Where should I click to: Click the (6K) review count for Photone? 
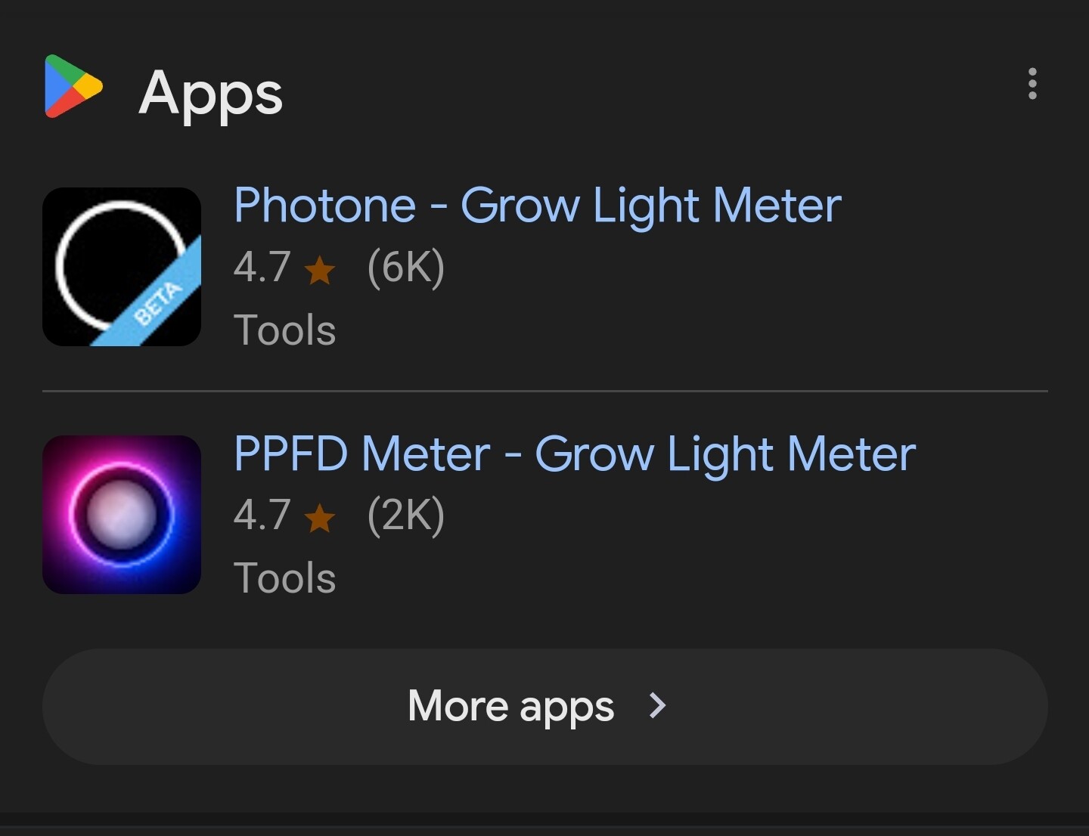[x=406, y=268]
